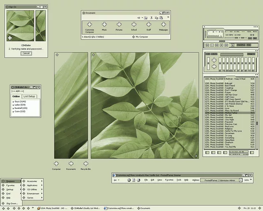Toggle the Repeat button in player
The height and width of the screenshot is (211, 263).
249,45
